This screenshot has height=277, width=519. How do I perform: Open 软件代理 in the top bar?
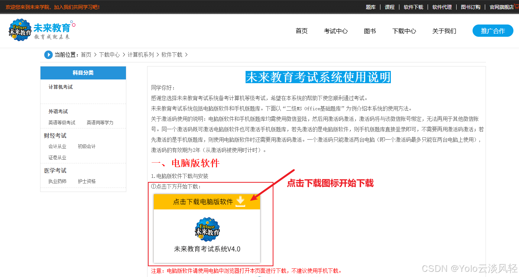tap(442, 7)
